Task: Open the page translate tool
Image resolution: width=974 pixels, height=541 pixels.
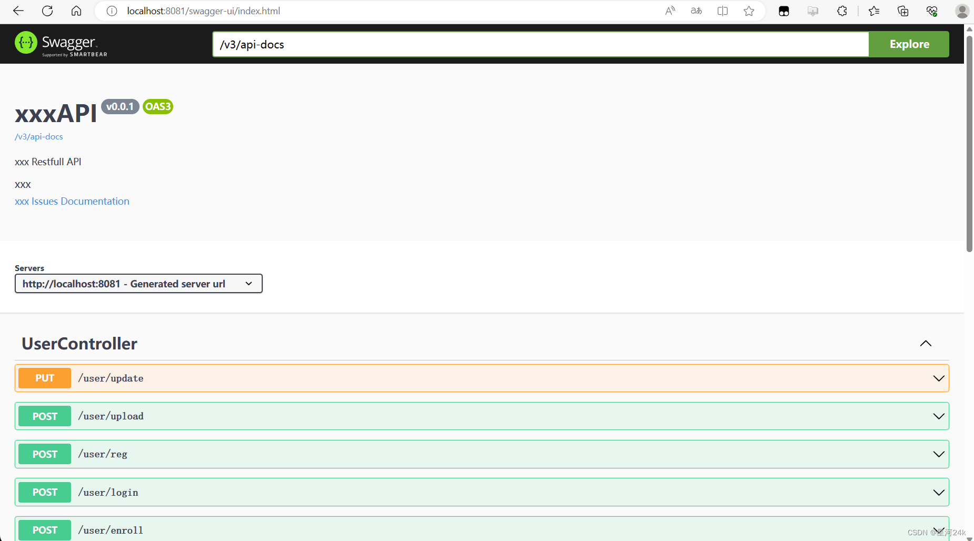Action: coord(696,11)
